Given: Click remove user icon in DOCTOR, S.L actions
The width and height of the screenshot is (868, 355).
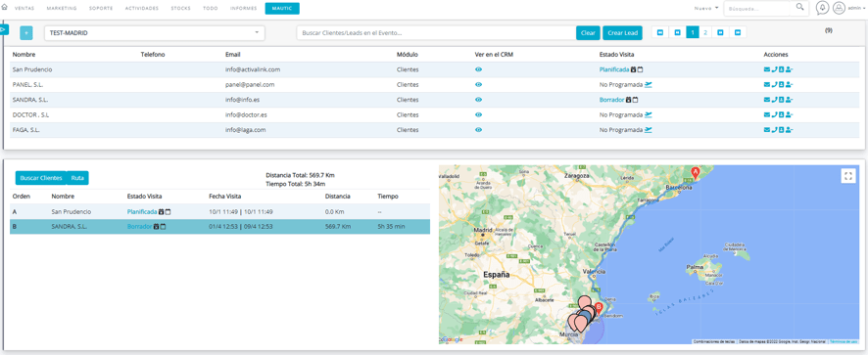Looking at the screenshot, I should [790, 114].
